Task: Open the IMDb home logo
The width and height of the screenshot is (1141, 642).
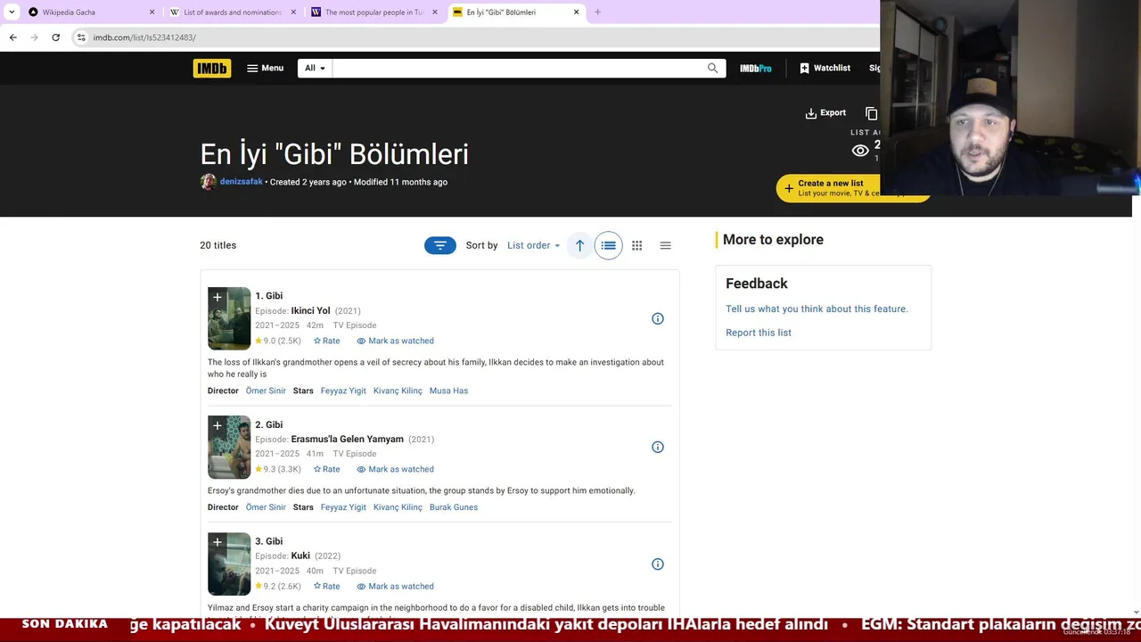Action: click(212, 68)
